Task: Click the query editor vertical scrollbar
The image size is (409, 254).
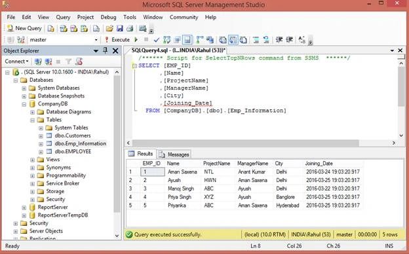Action: 401,86
